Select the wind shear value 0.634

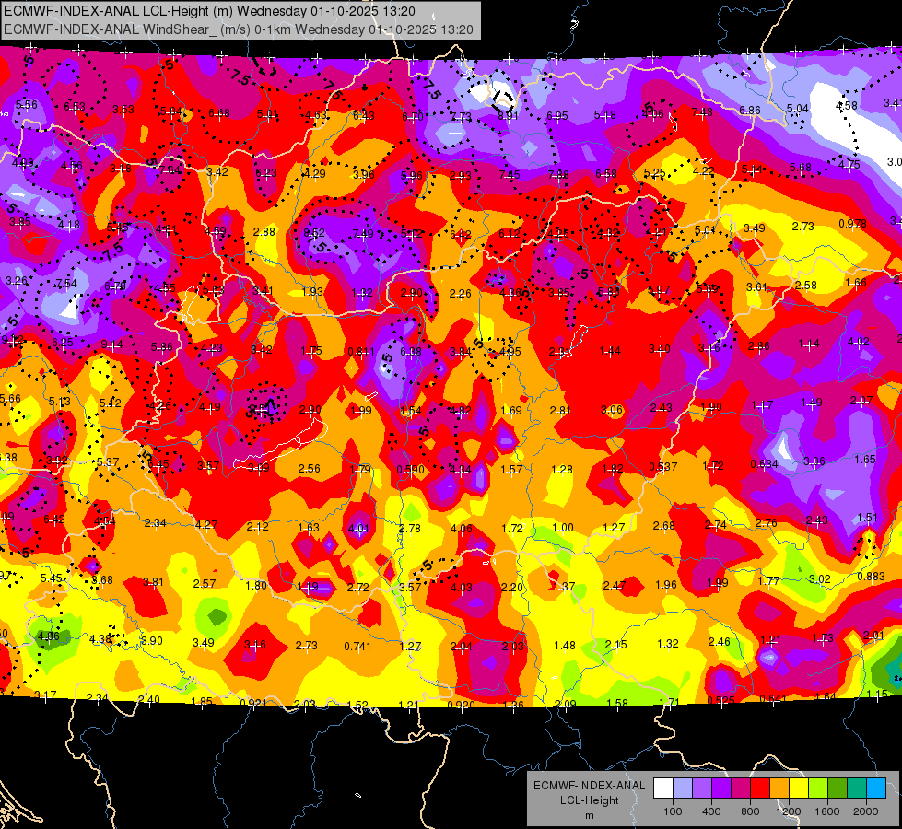(x=765, y=464)
